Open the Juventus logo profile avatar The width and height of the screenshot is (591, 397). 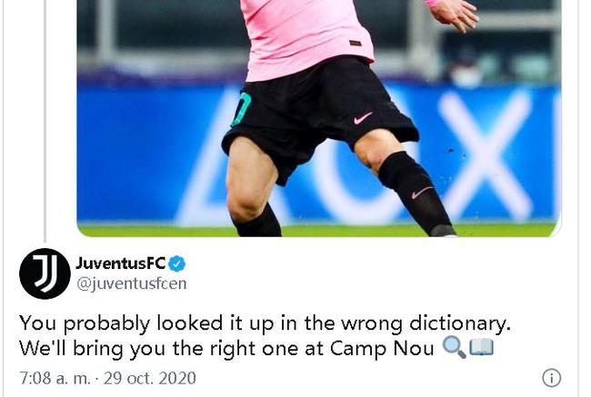coord(45,273)
